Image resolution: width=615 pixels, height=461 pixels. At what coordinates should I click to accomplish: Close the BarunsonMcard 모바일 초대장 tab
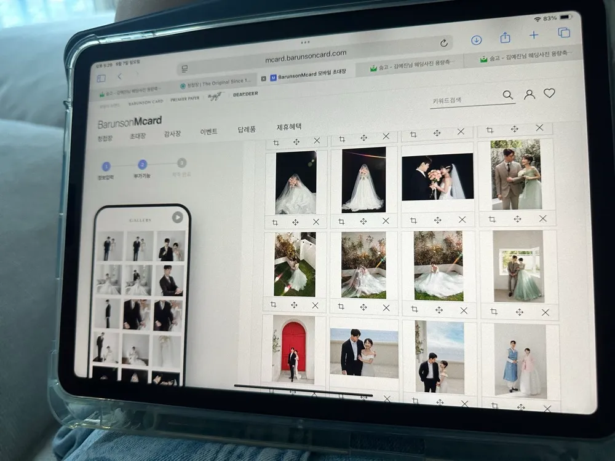coord(264,79)
